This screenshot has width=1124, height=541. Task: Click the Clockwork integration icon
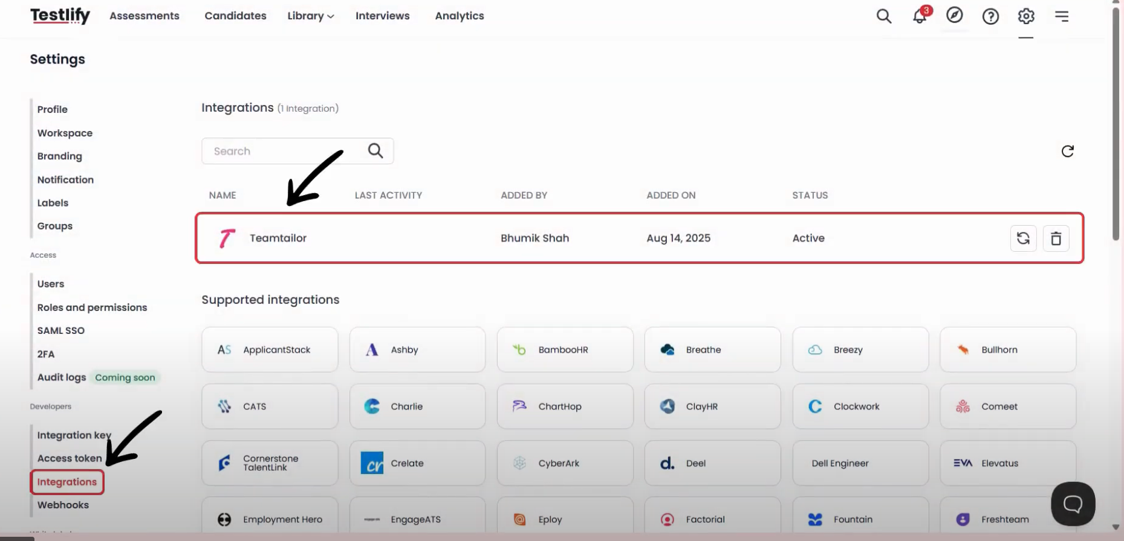[x=815, y=406]
